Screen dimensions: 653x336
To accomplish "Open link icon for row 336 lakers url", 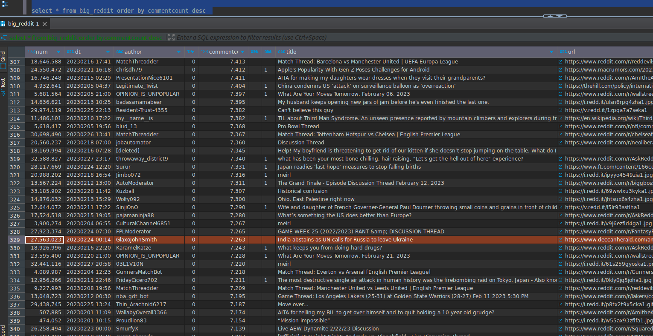I will point(560,296).
